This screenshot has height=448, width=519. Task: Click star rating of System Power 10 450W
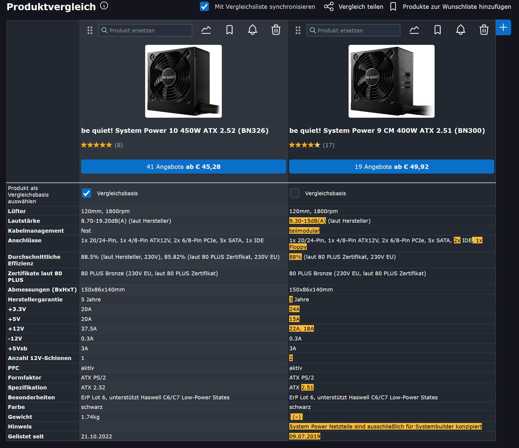[x=96, y=145]
